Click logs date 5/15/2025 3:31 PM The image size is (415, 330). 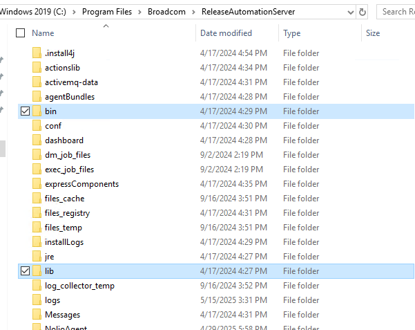pos(233,300)
